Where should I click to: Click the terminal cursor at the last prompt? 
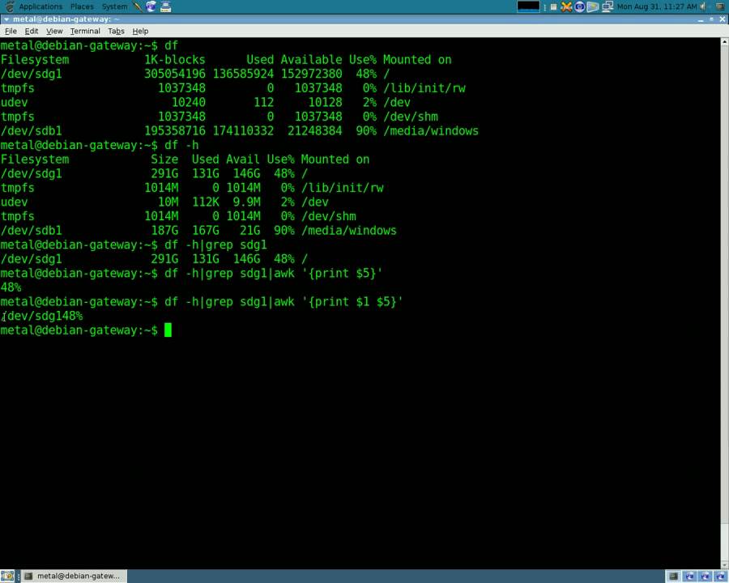click(x=168, y=330)
